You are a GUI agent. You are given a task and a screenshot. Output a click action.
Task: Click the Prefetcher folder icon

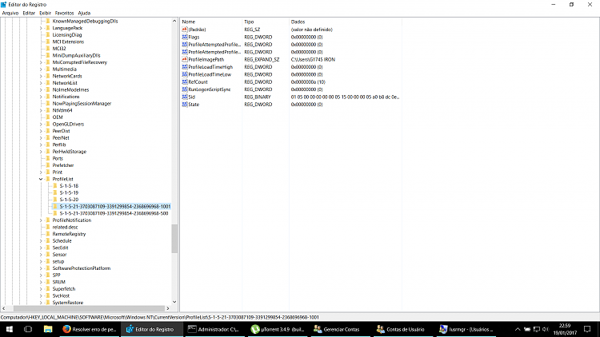48,165
